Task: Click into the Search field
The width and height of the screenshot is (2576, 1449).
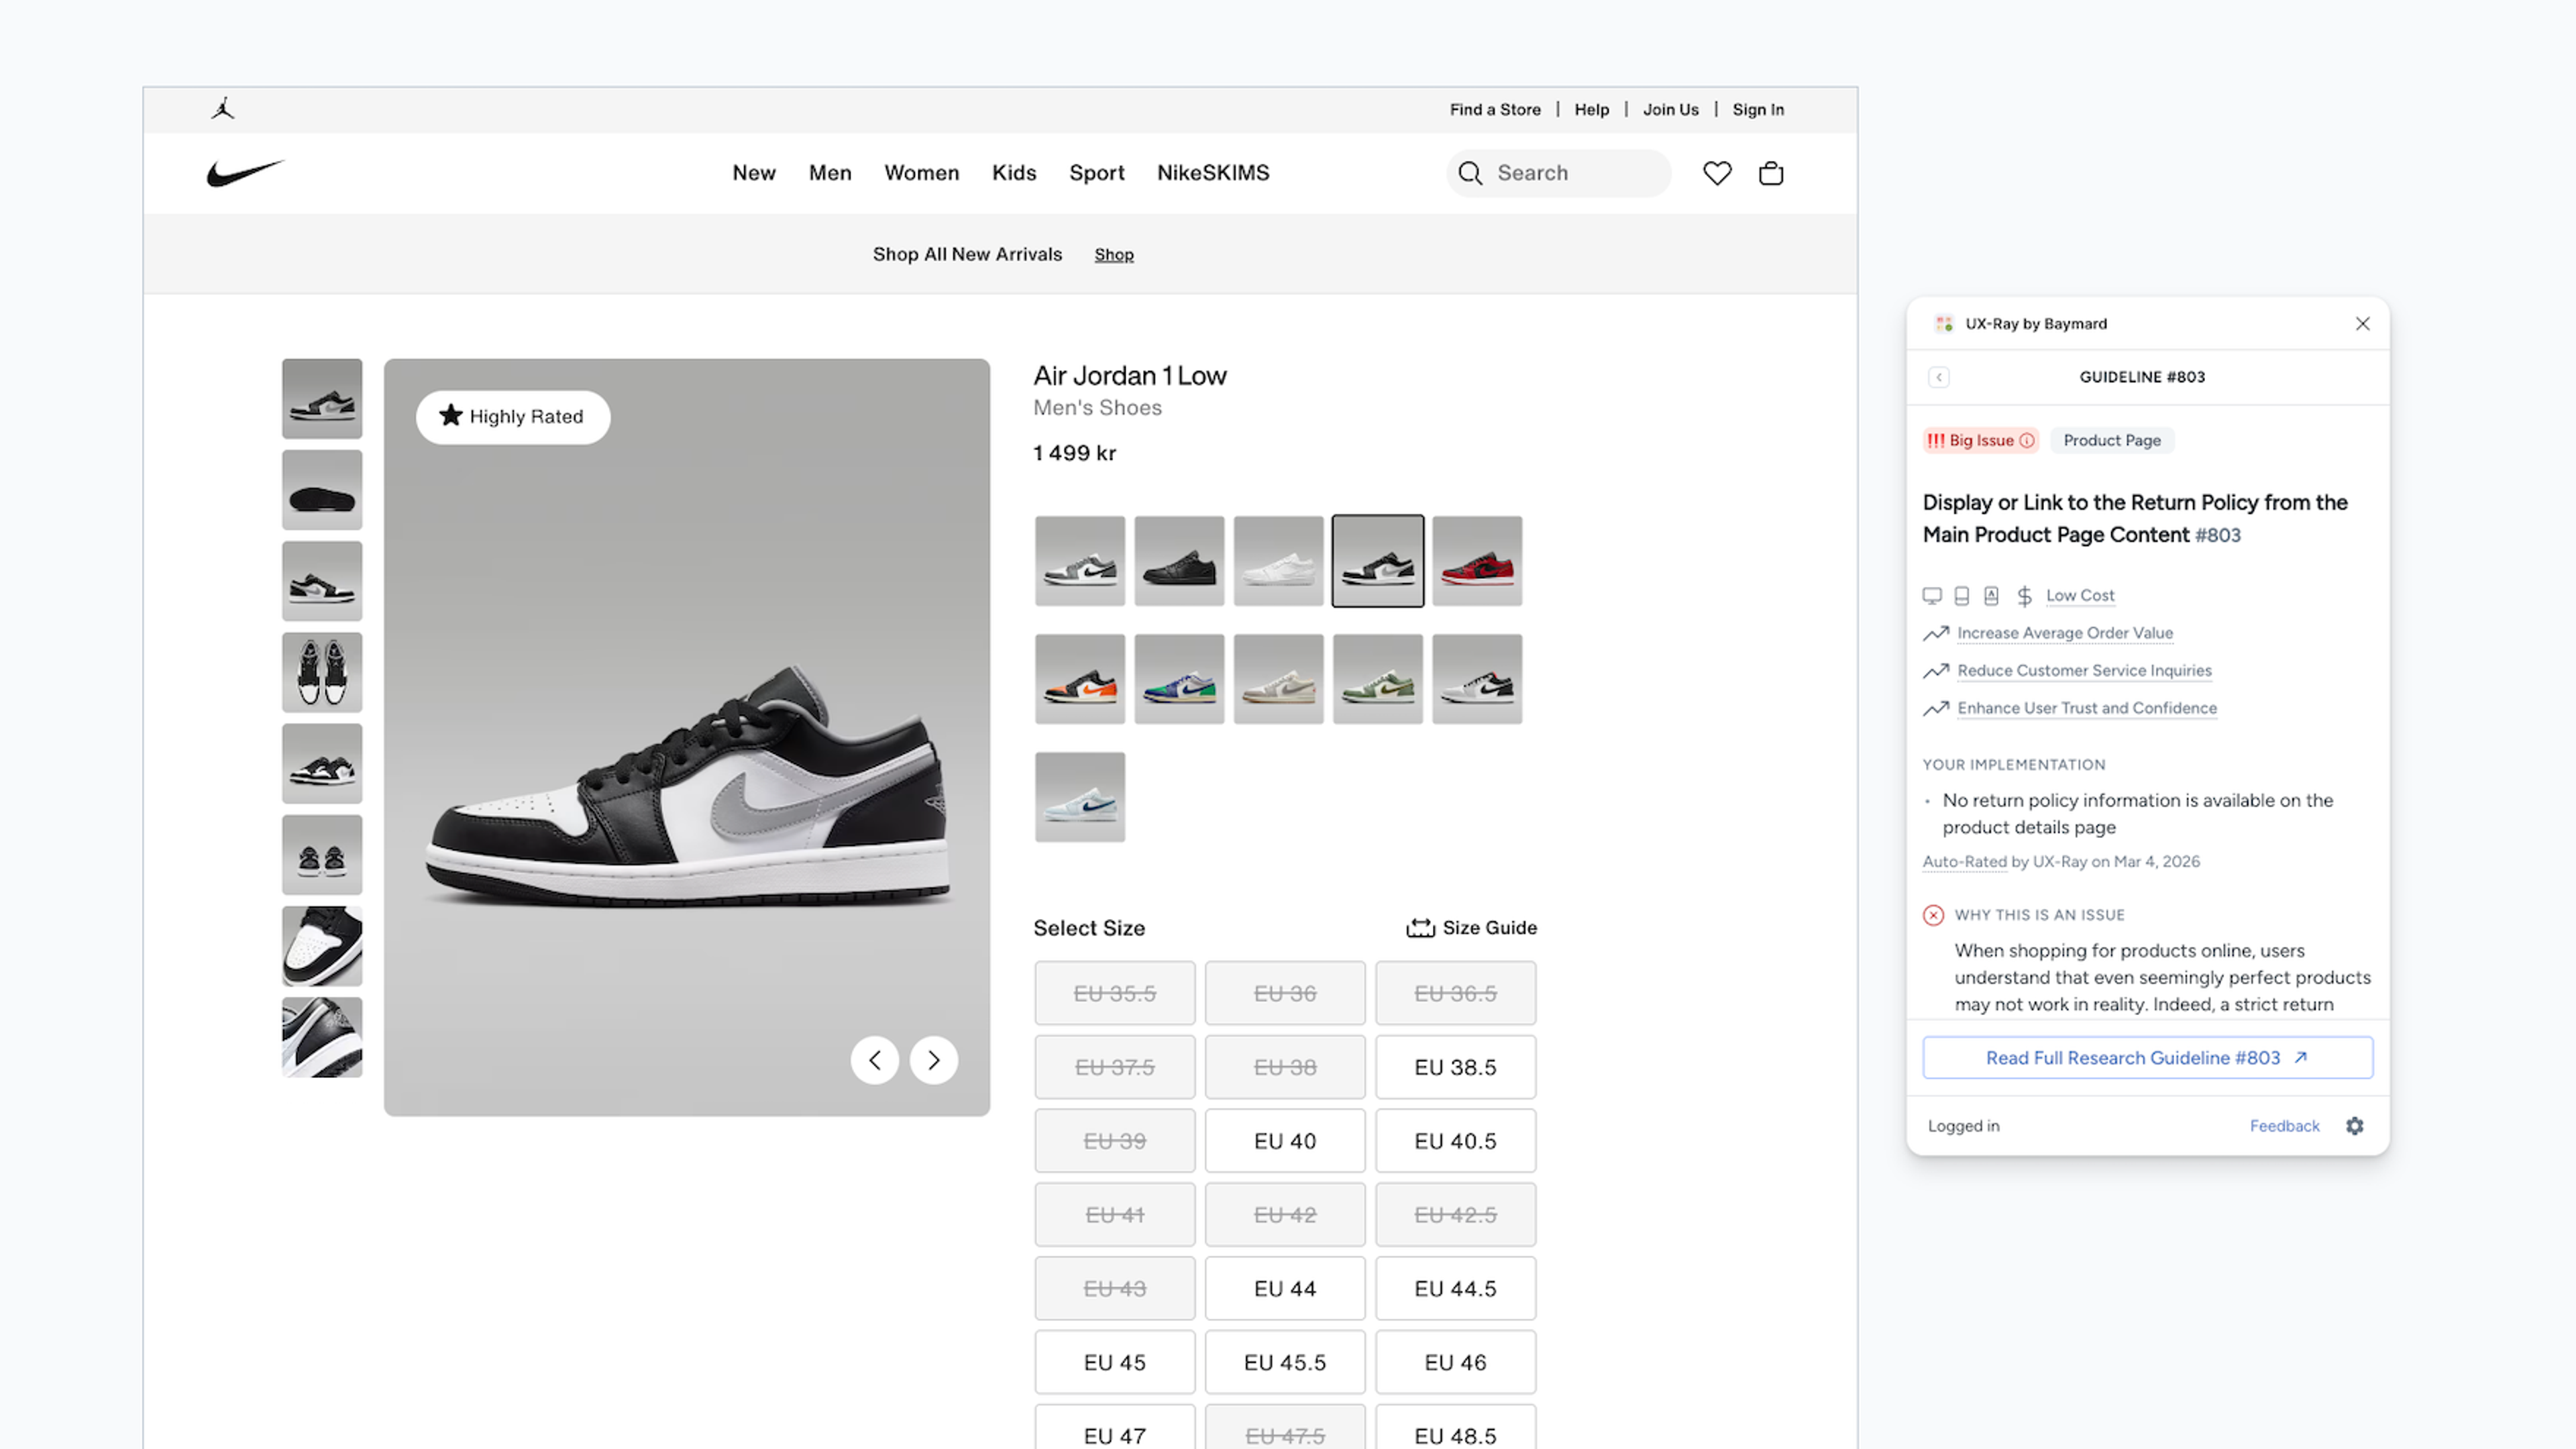Action: (1559, 173)
